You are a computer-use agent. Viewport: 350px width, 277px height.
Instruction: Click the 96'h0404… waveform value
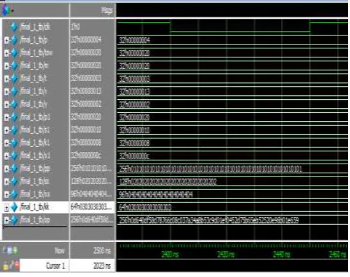pos(156,195)
